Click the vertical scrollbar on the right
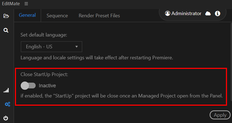This screenshot has width=232, height=123. click(231, 62)
